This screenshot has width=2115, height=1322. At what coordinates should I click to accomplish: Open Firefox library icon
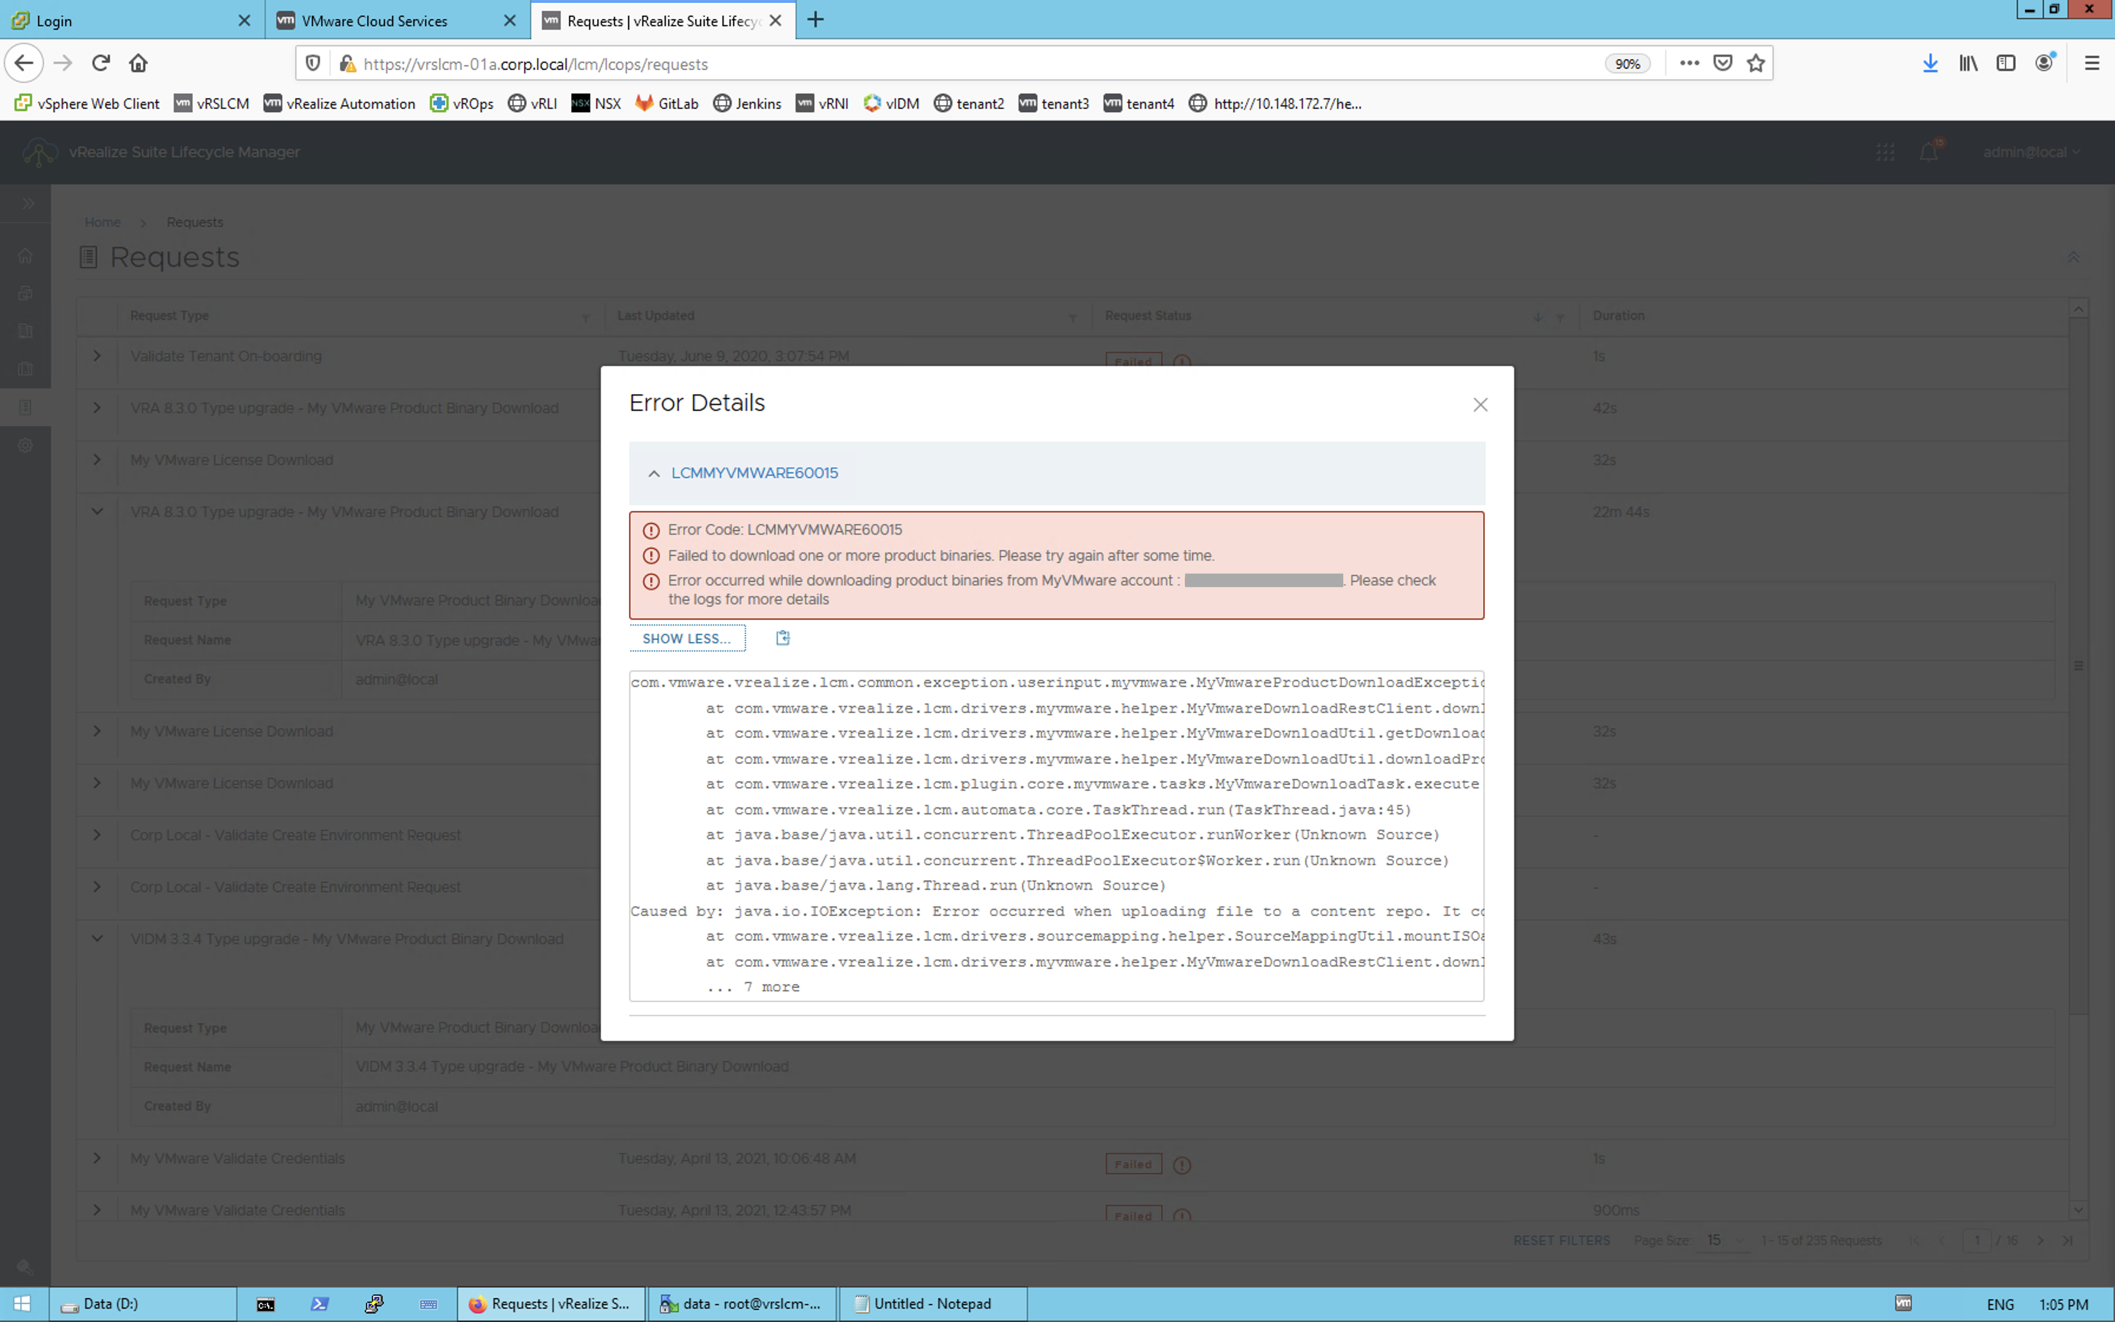[x=1967, y=63]
